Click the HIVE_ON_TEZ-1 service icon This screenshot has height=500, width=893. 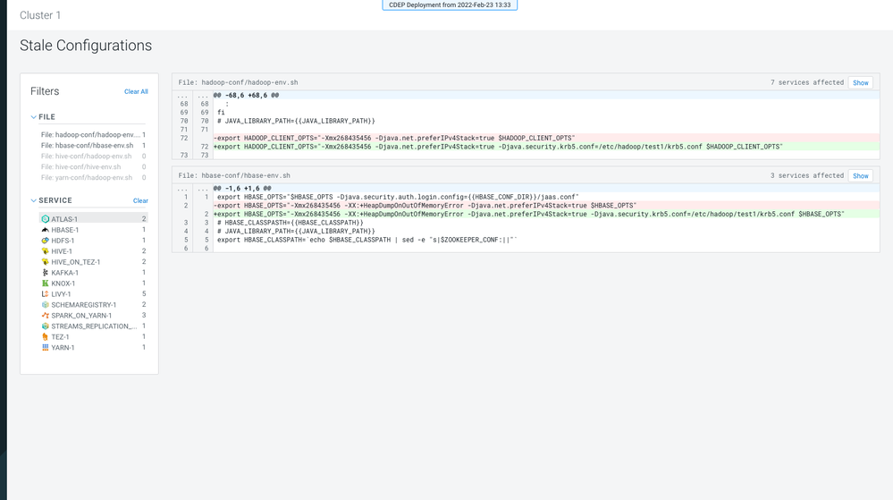coord(45,262)
